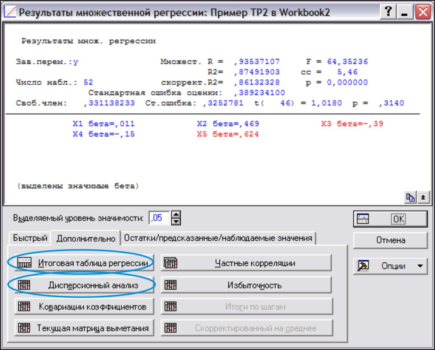Click the copy results icon
This screenshot has height=350, width=435.
coord(410,197)
